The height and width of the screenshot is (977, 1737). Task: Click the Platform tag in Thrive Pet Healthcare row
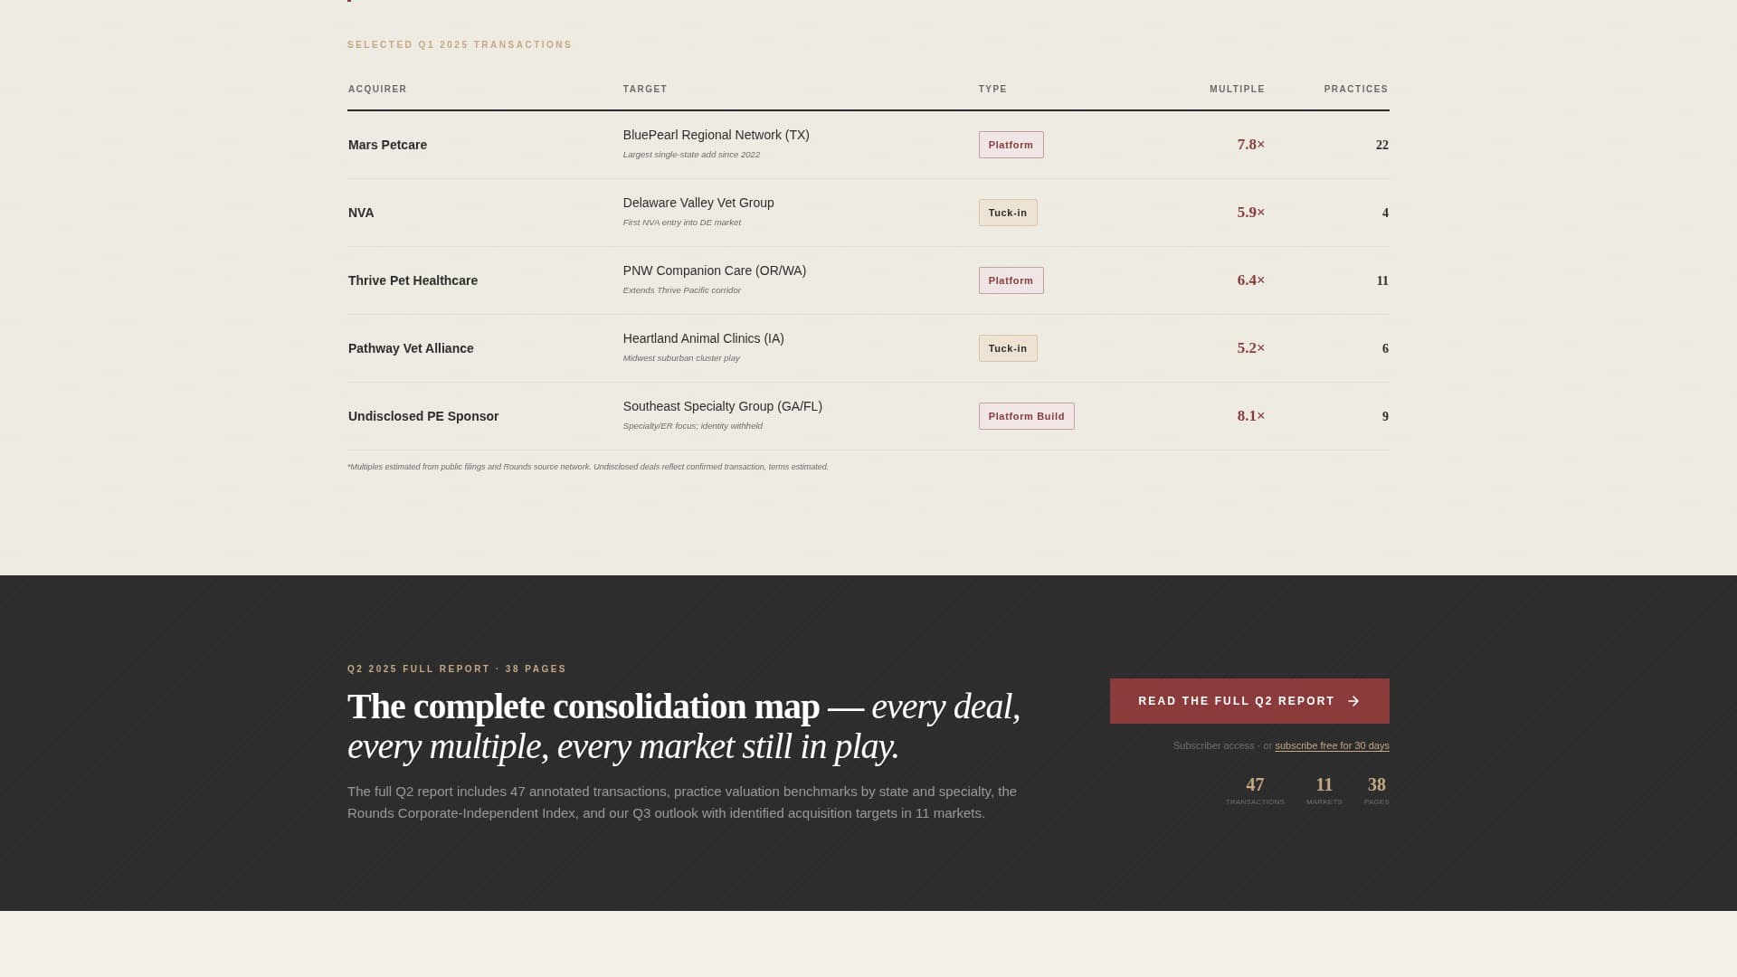[x=1011, y=280]
